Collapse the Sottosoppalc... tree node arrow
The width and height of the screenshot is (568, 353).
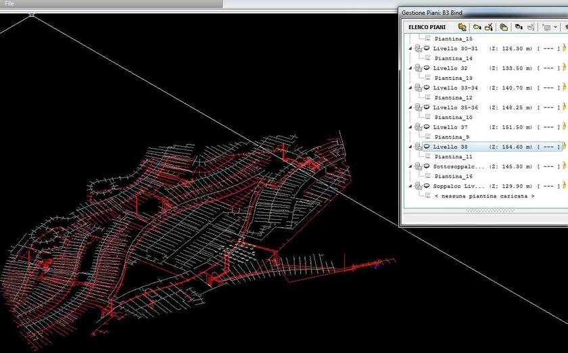pos(410,166)
